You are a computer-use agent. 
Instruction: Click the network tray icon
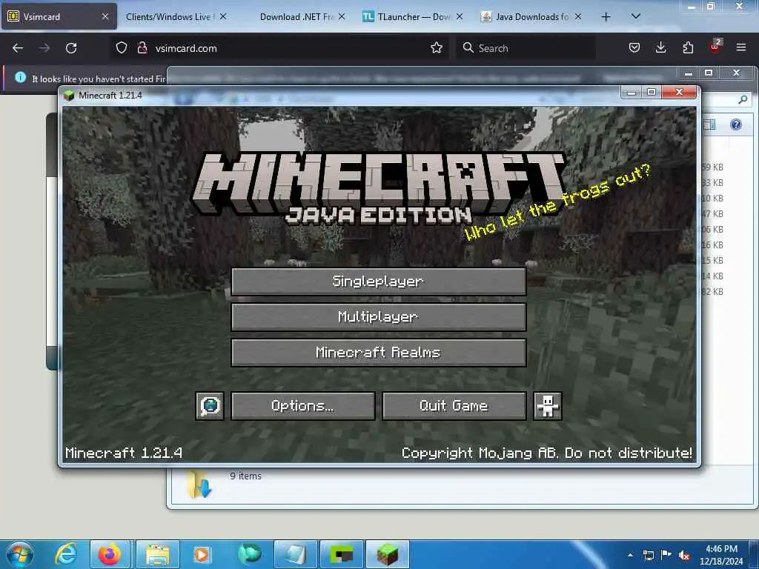[648, 555]
